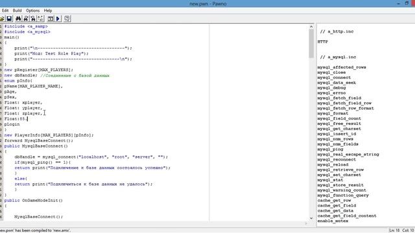Select mysql_insert_id in function list
The image size is (415, 233).
(x=337, y=134)
